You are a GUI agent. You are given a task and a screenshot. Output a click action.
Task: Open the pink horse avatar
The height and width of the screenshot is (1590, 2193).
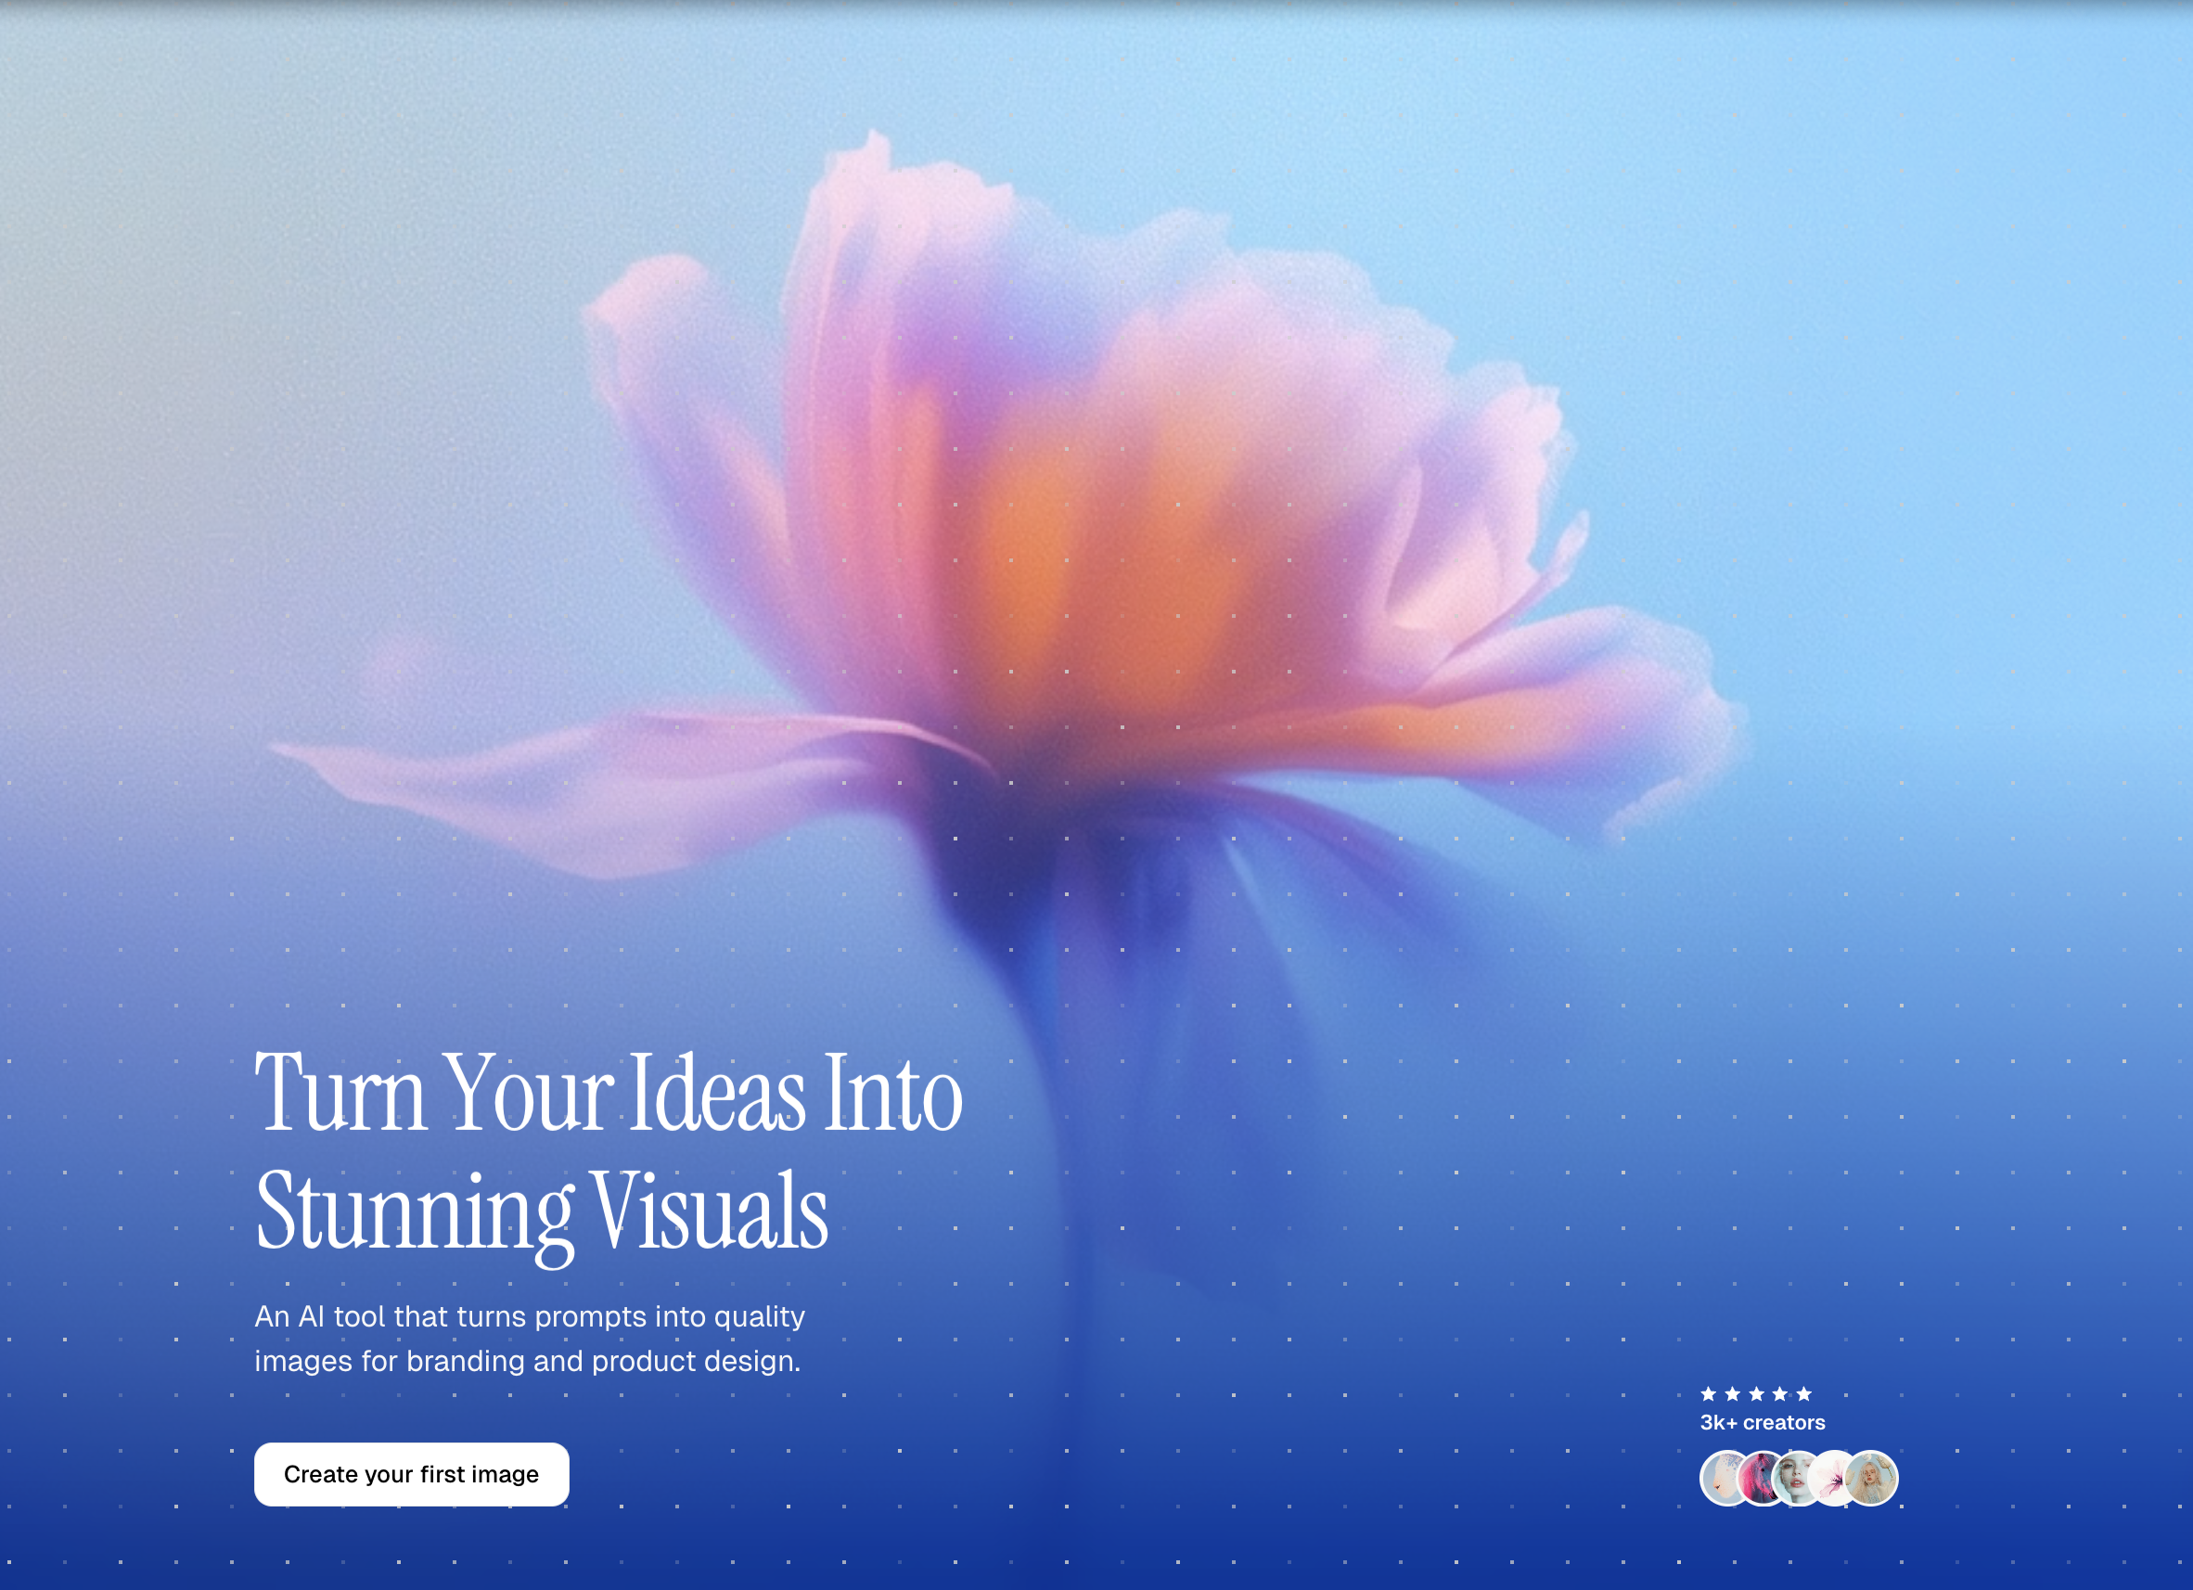pos(1758,1479)
